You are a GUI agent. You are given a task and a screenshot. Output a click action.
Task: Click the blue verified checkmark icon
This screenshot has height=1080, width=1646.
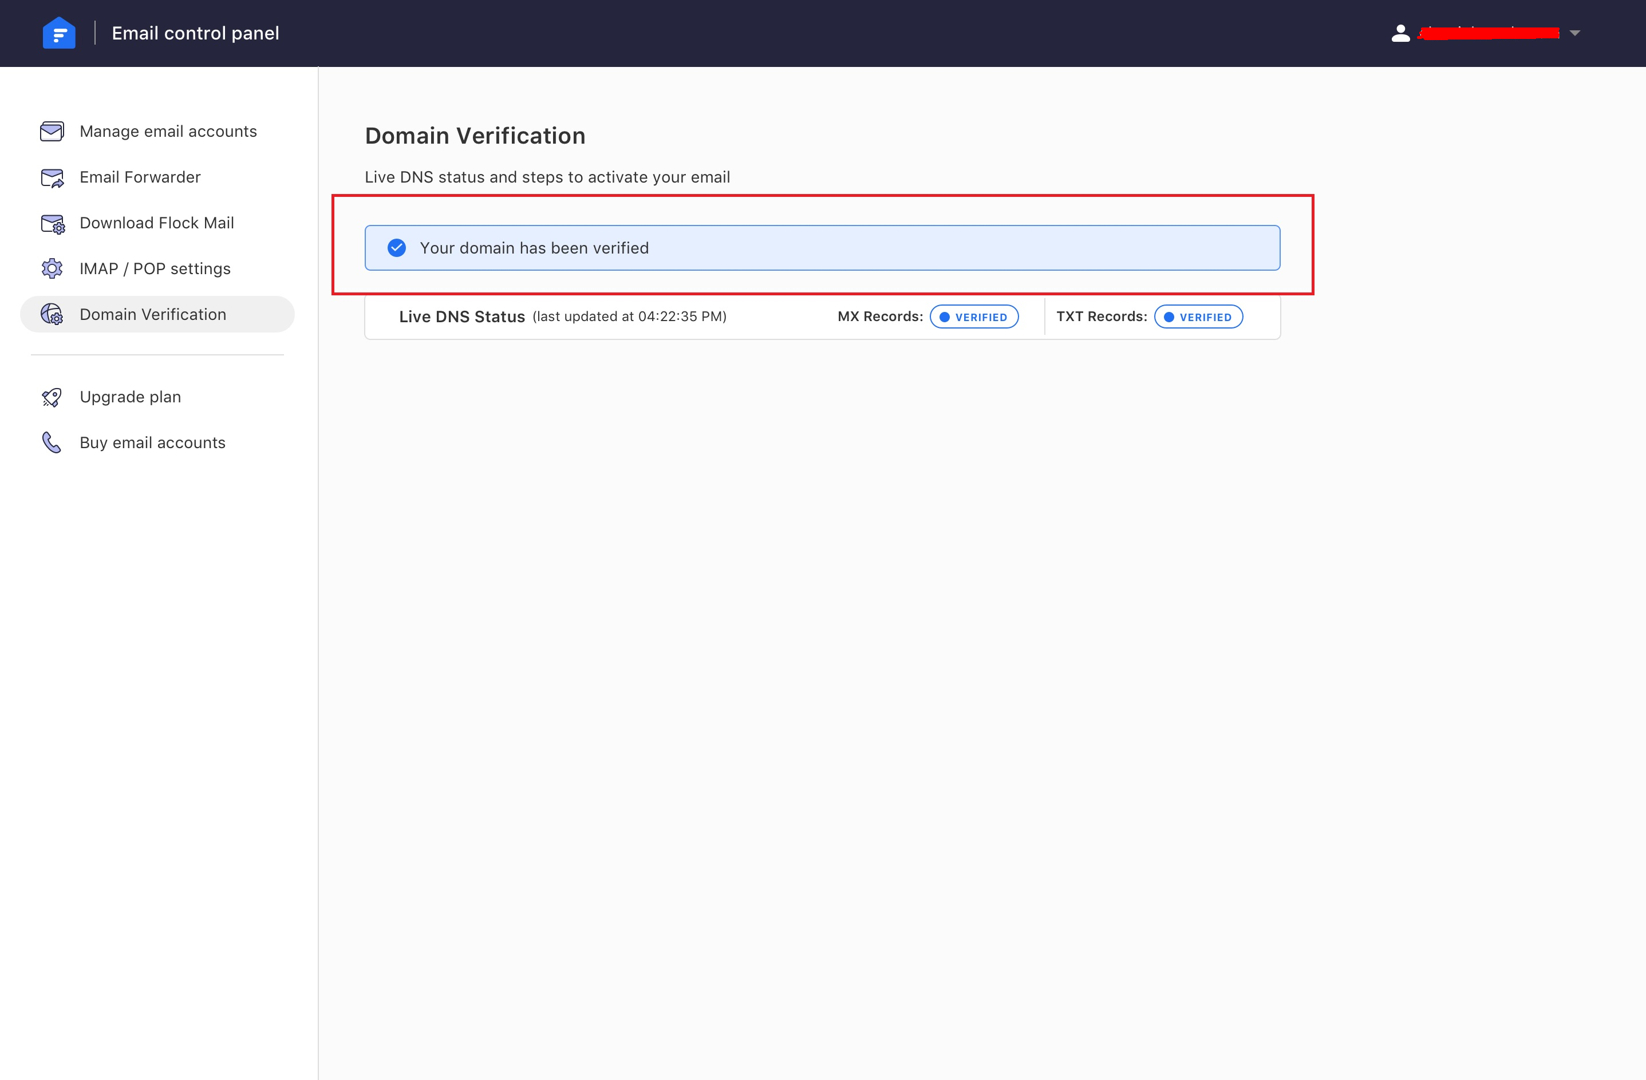click(x=396, y=247)
